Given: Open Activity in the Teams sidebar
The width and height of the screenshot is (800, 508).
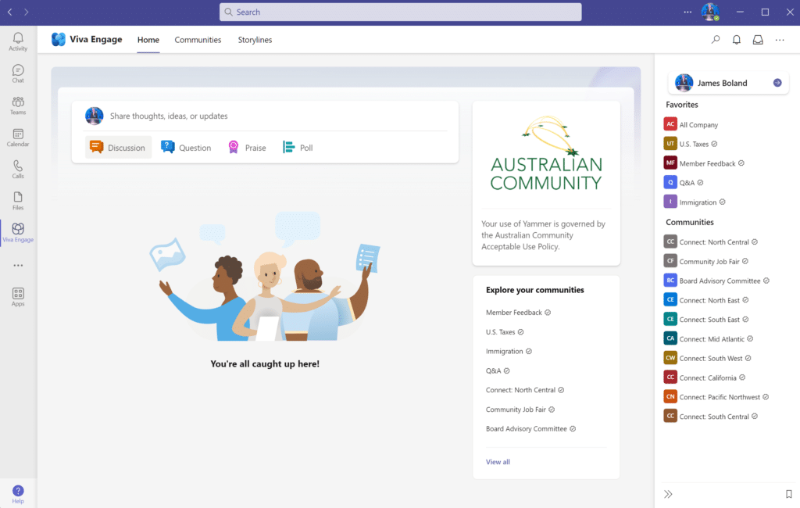Looking at the screenshot, I should [18, 42].
